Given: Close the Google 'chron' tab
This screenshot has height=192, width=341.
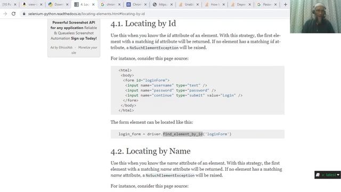Looking at the screenshot, I should (x=119, y=4).
